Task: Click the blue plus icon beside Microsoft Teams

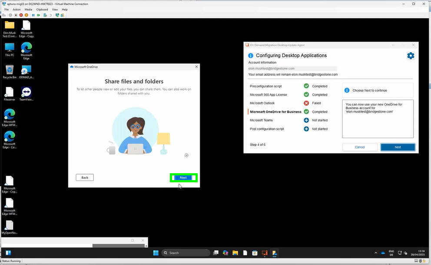Action: [x=306, y=120]
